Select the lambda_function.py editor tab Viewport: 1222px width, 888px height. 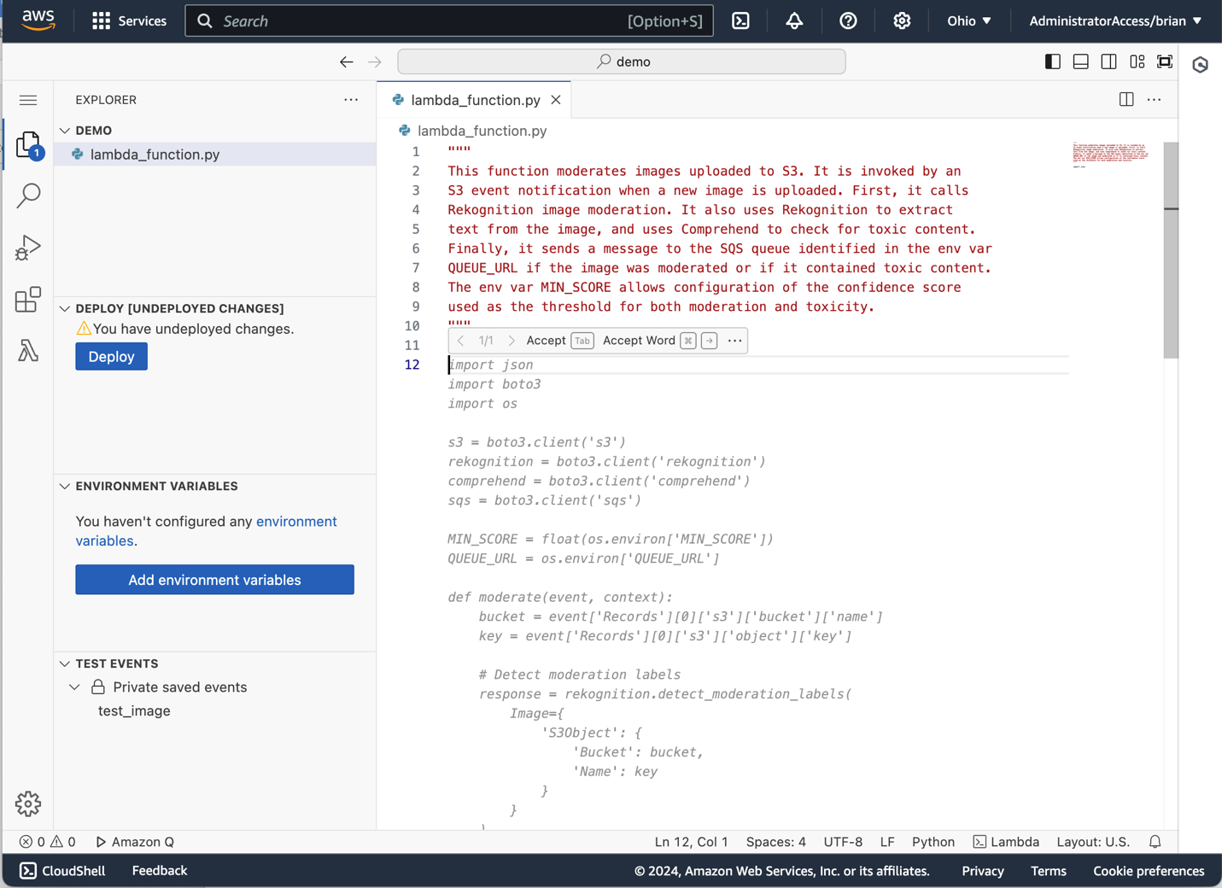474,100
